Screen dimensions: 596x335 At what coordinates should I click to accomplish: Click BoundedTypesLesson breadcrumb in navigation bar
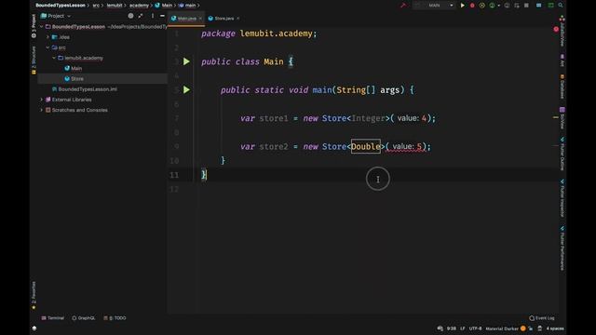[60, 6]
